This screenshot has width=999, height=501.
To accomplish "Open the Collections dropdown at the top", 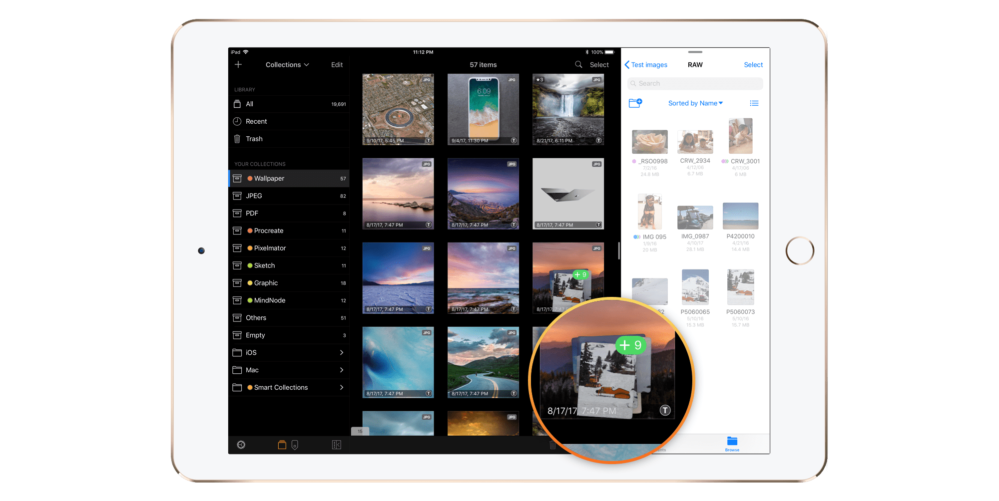I will click(287, 64).
